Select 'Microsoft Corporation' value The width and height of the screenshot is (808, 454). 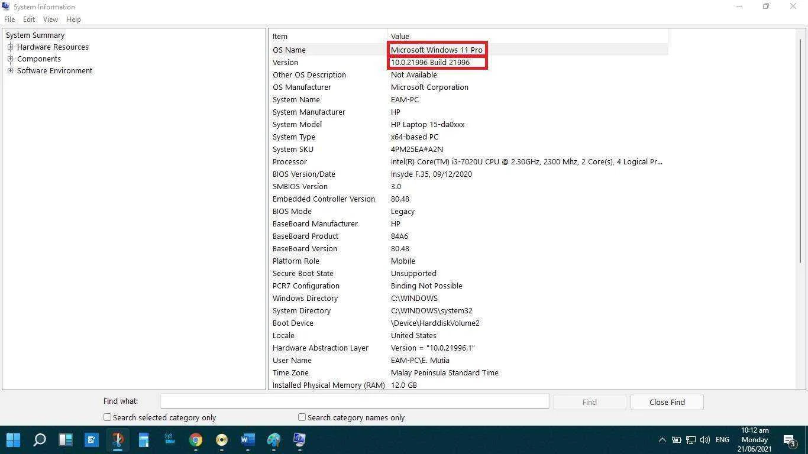pyautogui.click(x=429, y=87)
